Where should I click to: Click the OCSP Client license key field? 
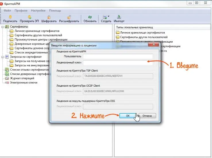tap(118, 91)
